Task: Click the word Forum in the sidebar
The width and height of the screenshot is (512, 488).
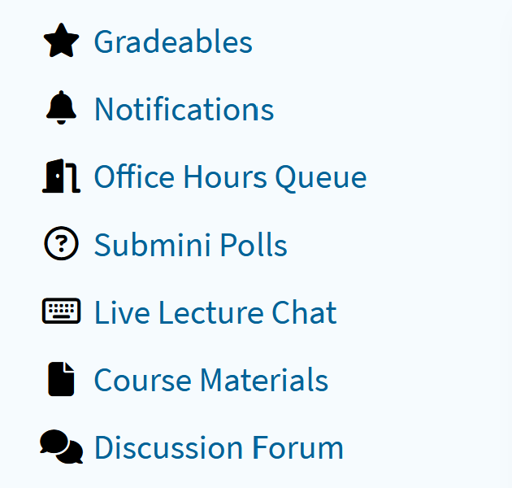Action: coord(297,447)
